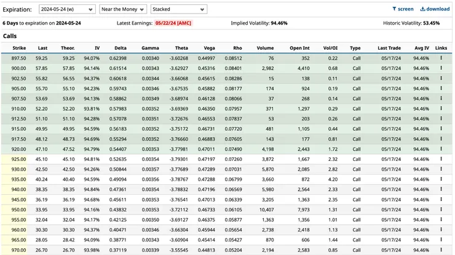Open the 2024-05-24 expiration date dropdown

point(66,9)
